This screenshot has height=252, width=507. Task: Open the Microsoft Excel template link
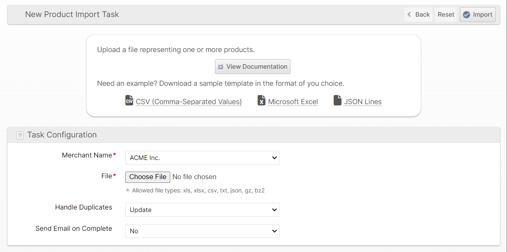click(293, 102)
